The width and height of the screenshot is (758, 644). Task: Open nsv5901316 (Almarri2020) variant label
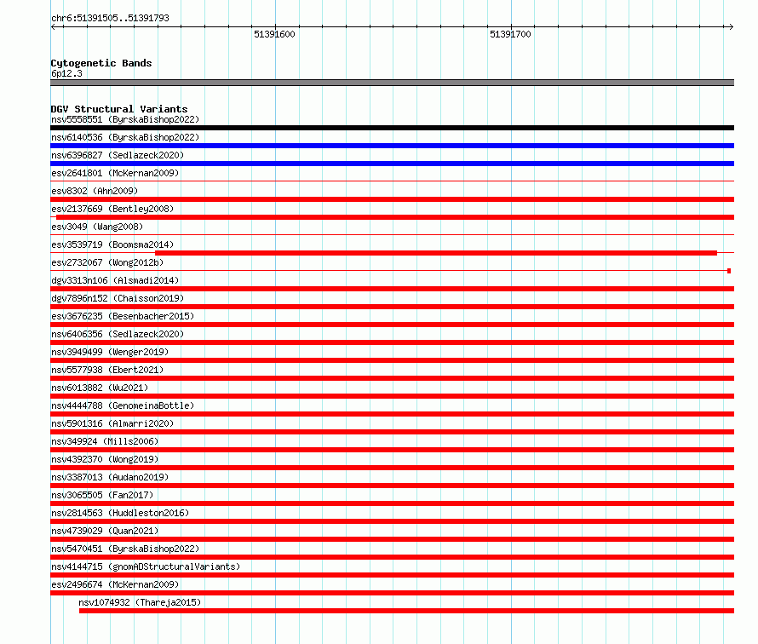(x=112, y=423)
